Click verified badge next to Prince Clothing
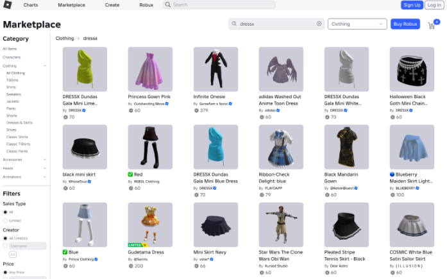The height and width of the screenshot is (279, 447). 96,259
